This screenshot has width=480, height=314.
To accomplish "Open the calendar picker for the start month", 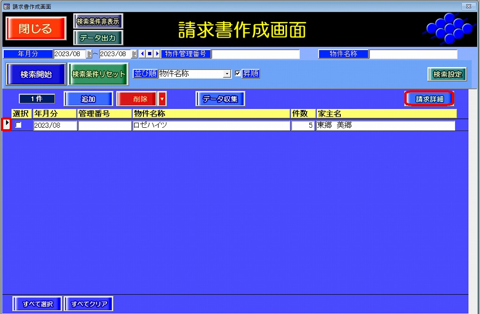I will (x=89, y=54).
